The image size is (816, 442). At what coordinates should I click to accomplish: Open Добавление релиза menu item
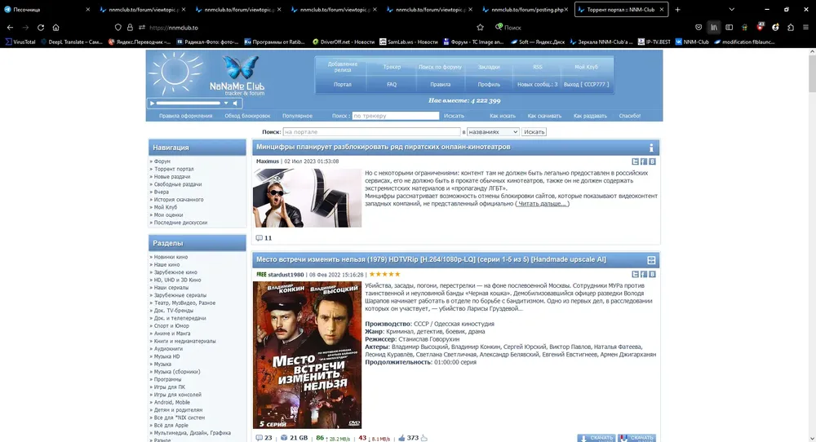(343, 67)
